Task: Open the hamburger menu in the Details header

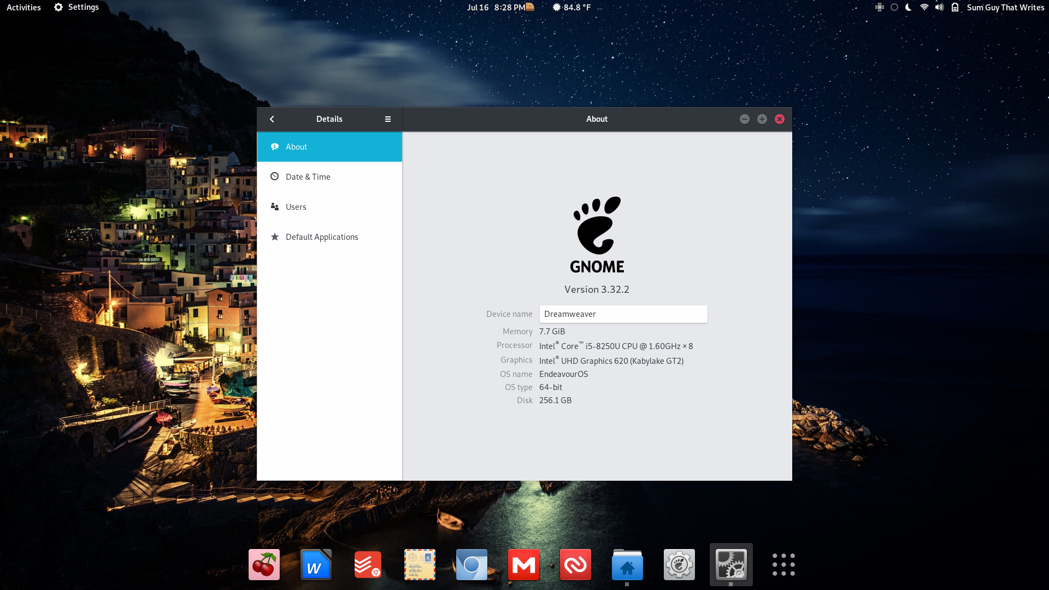Action: [x=388, y=119]
